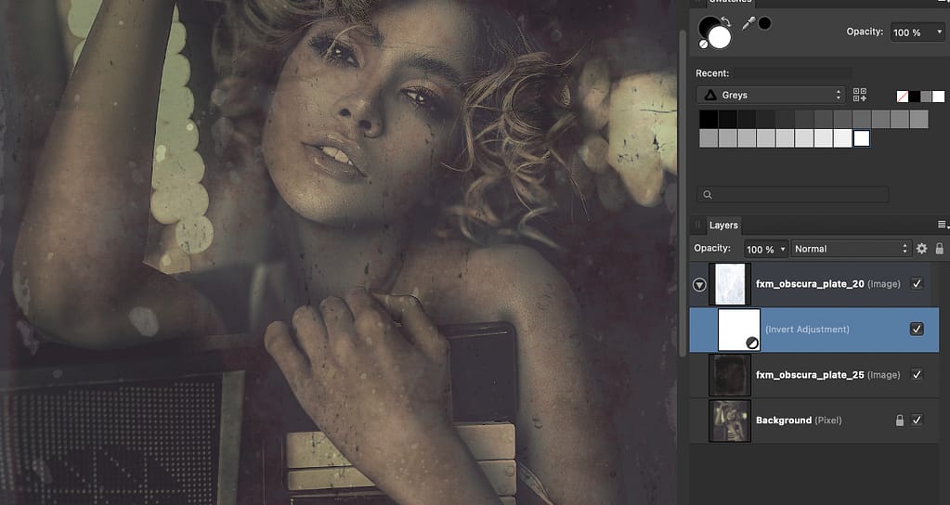Choose the white preset swatch in top-right row
Screen dimensions: 950x505
coord(939,97)
